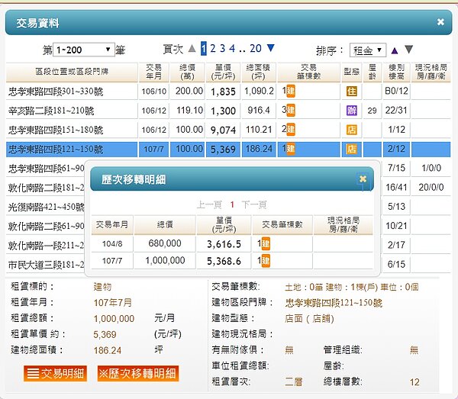Viewport: 458px width, 399px height.
Task: Click unit price 5,368.6 in popup
Action: coord(224,261)
